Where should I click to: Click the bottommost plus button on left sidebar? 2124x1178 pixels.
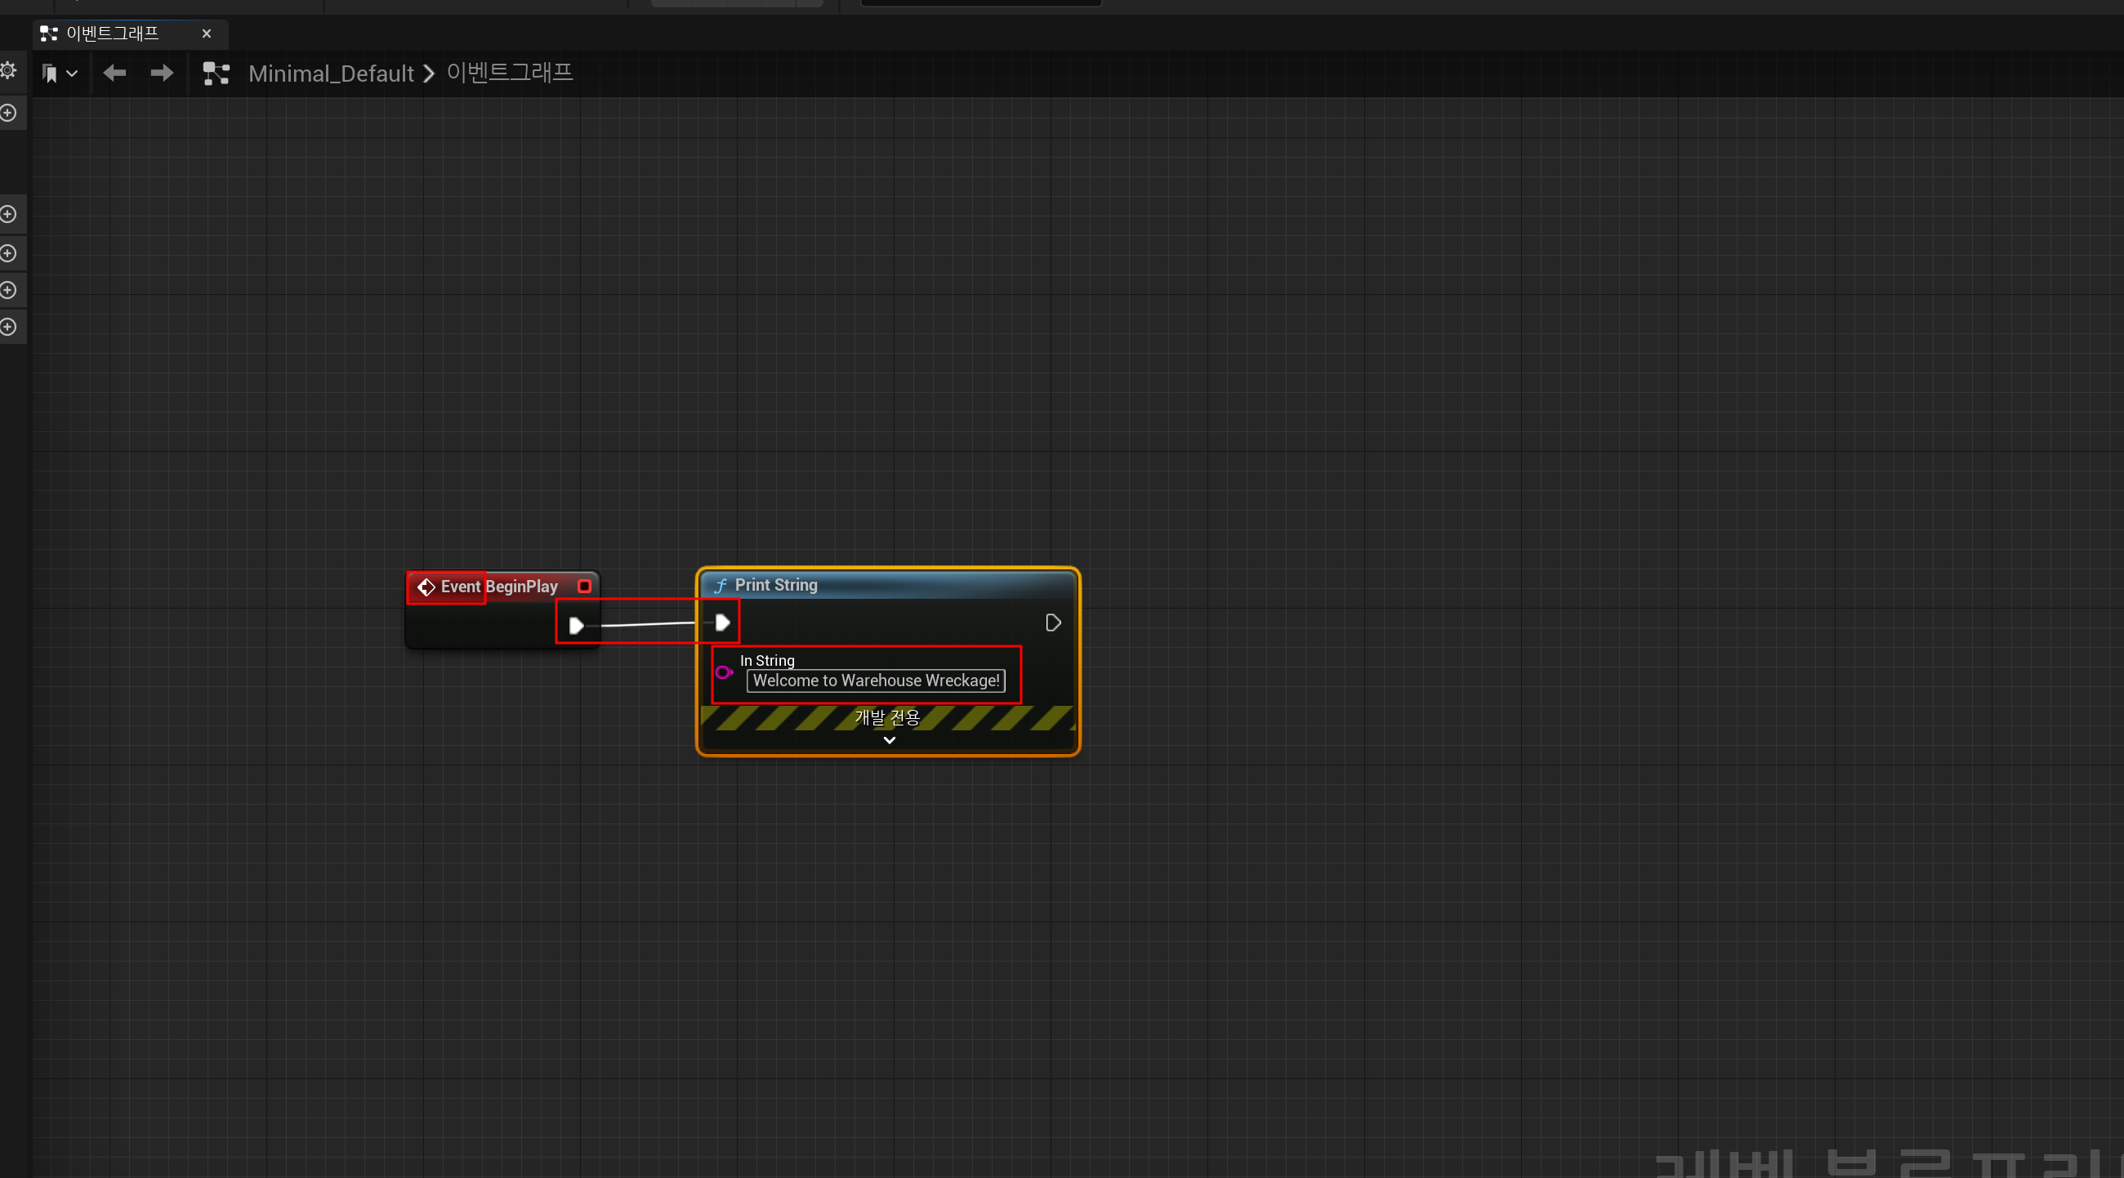pos(9,328)
